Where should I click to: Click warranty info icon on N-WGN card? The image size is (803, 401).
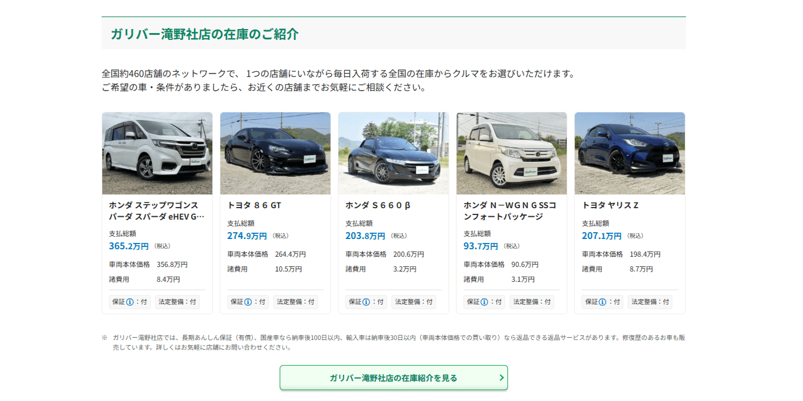[x=484, y=302]
